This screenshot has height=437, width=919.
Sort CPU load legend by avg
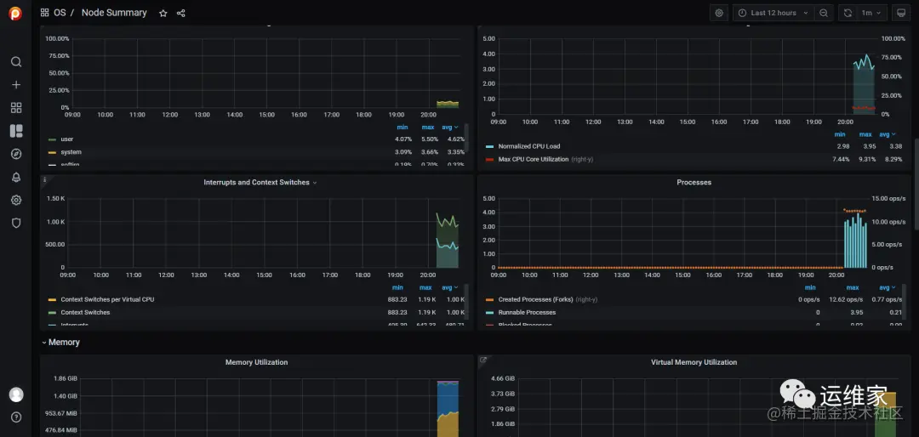[887, 134]
